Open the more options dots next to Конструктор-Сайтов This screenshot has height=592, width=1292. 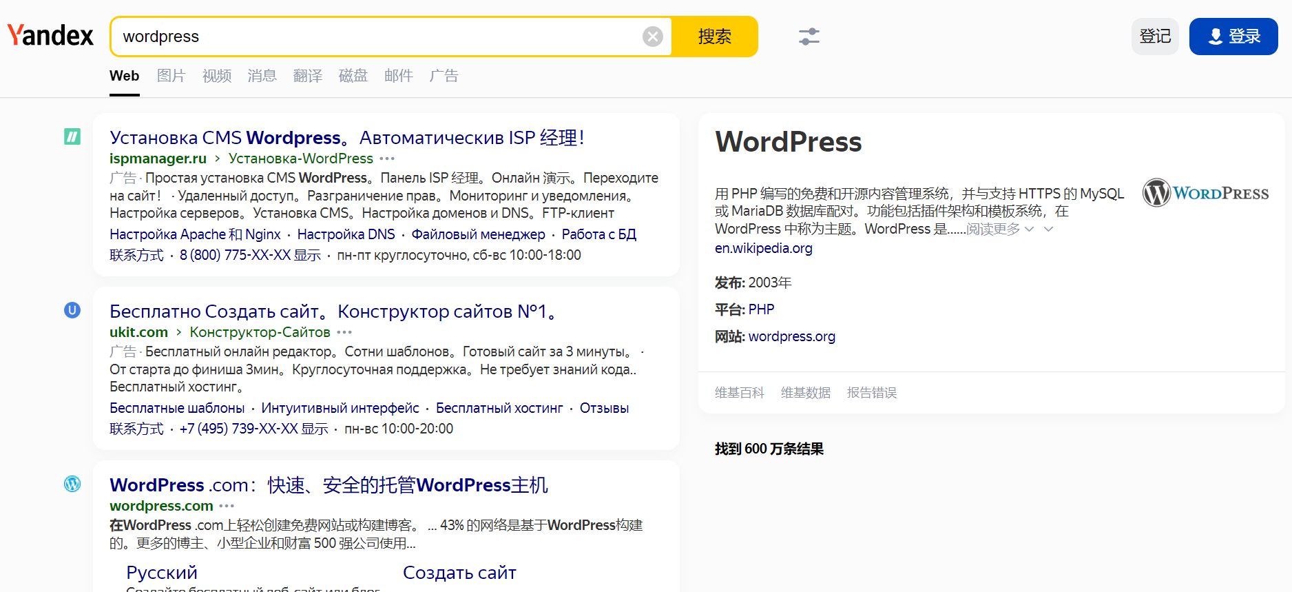click(344, 332)
